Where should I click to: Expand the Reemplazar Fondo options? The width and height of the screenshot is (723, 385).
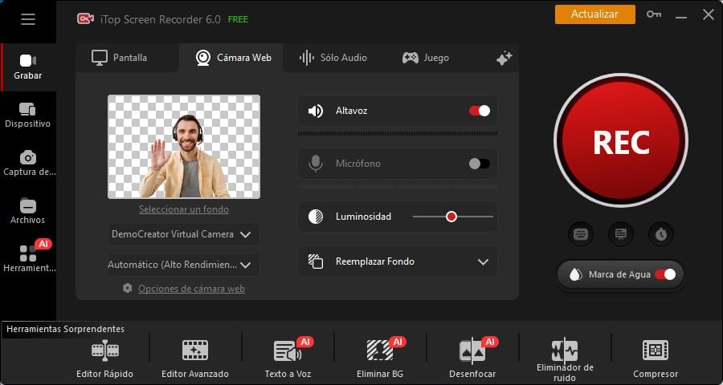coord(483,261)
